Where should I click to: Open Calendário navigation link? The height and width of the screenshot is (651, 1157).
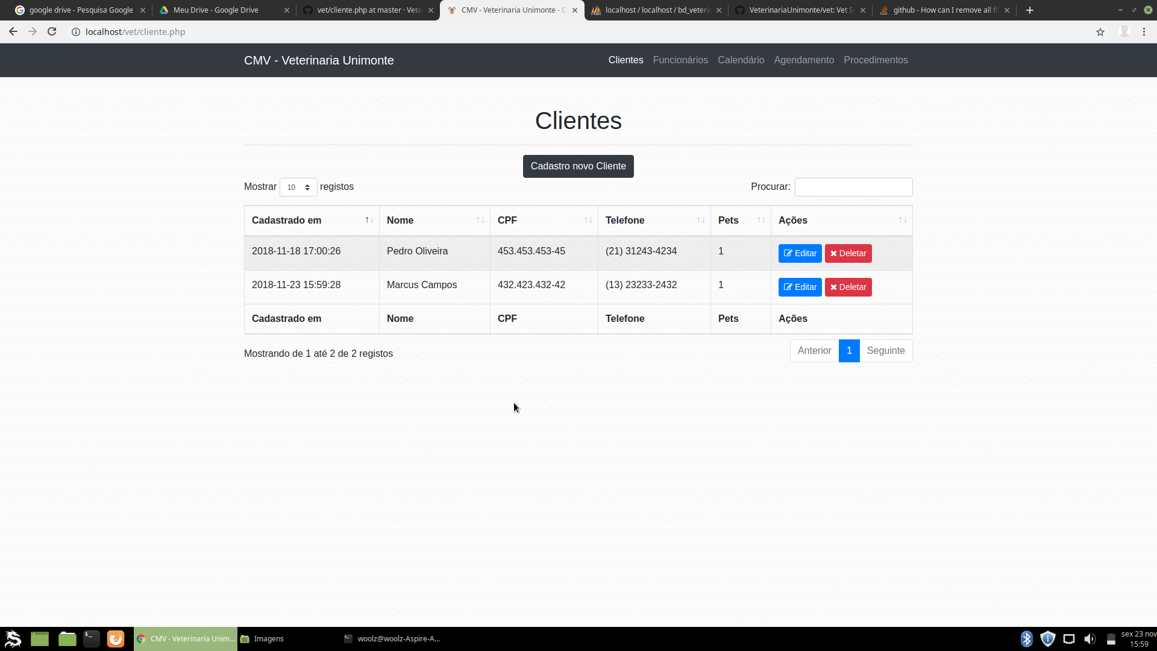pos(741,60)
